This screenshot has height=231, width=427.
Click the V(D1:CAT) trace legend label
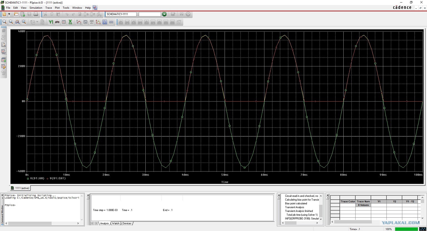point(58,179)
